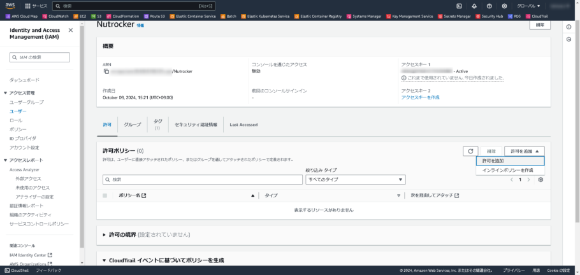Switch to タグ tab
The image size is (580, 275).
(157, 125)
